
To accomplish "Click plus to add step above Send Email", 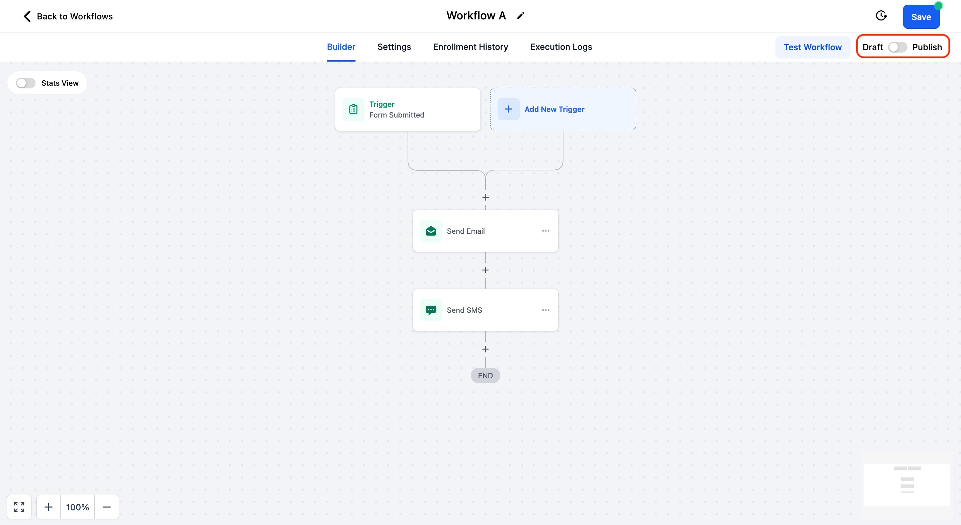I will tap(485, 197).
